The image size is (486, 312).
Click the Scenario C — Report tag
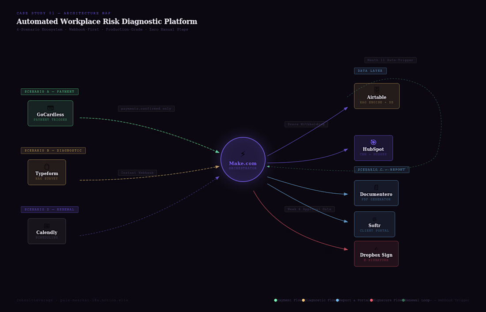click(382, 169)
